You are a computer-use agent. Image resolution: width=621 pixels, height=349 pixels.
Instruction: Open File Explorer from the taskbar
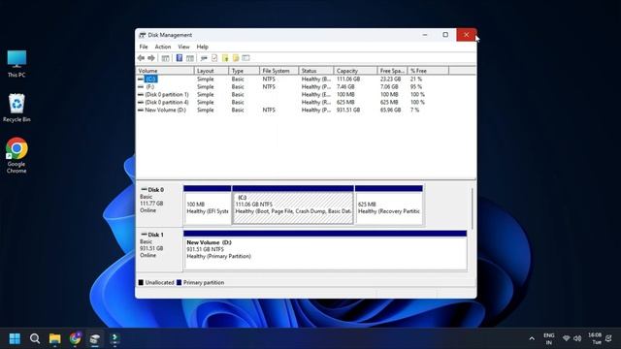click(54, 338)
